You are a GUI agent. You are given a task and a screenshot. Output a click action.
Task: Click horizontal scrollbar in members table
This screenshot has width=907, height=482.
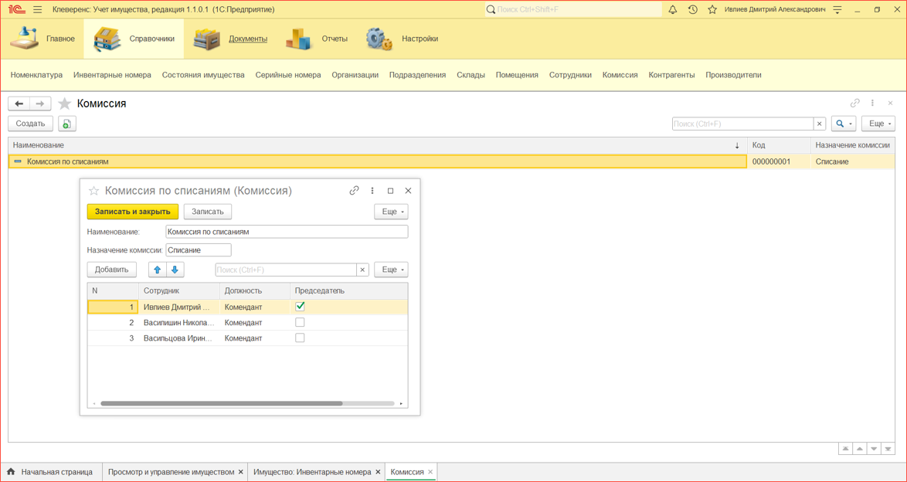(x=222, y=403)
